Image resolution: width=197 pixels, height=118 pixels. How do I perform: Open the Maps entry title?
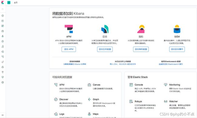pyautogui.click(x=95, y=114)
